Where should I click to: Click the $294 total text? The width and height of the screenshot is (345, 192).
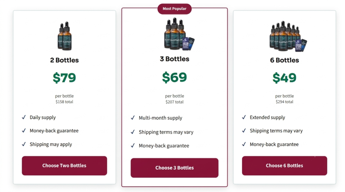coord(284,102)
